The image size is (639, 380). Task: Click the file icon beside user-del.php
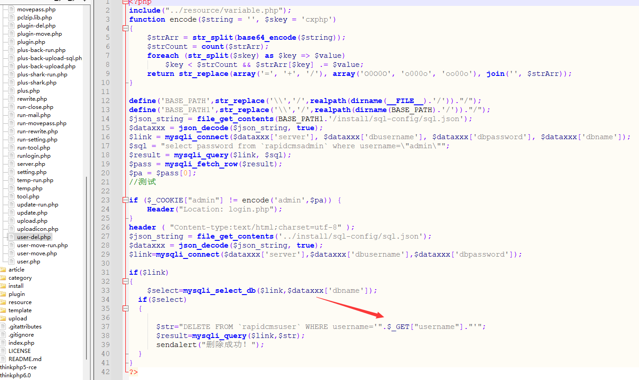click(12, 237)
